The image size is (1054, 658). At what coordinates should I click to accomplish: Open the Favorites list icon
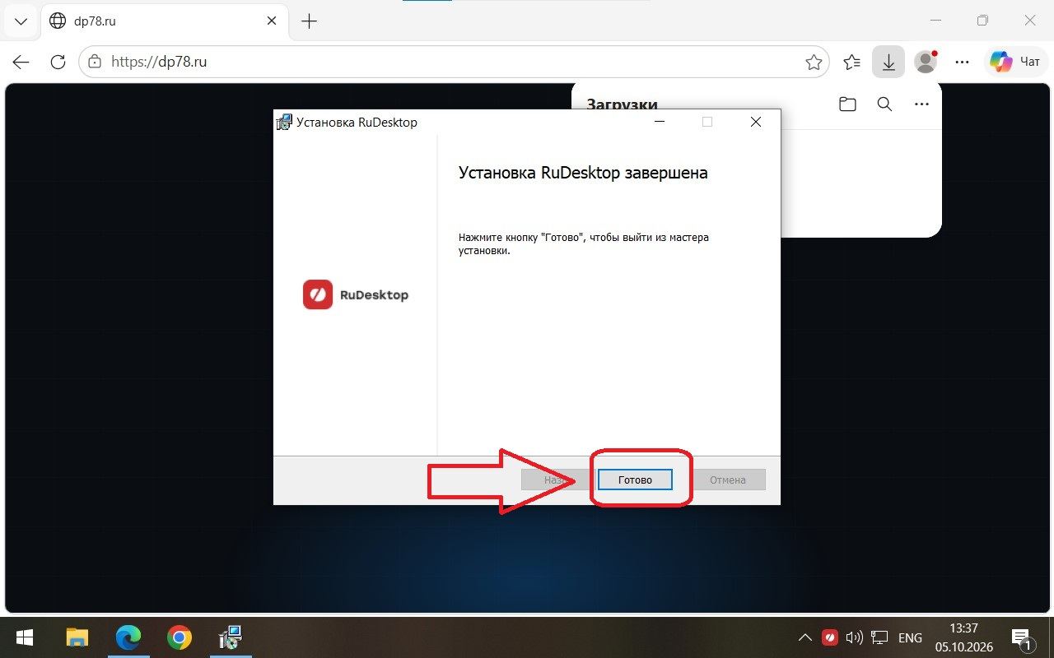point(852,62)
